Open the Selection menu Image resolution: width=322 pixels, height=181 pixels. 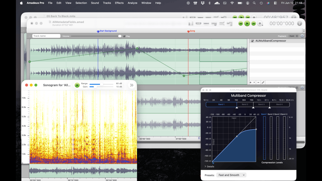point(81,3)
